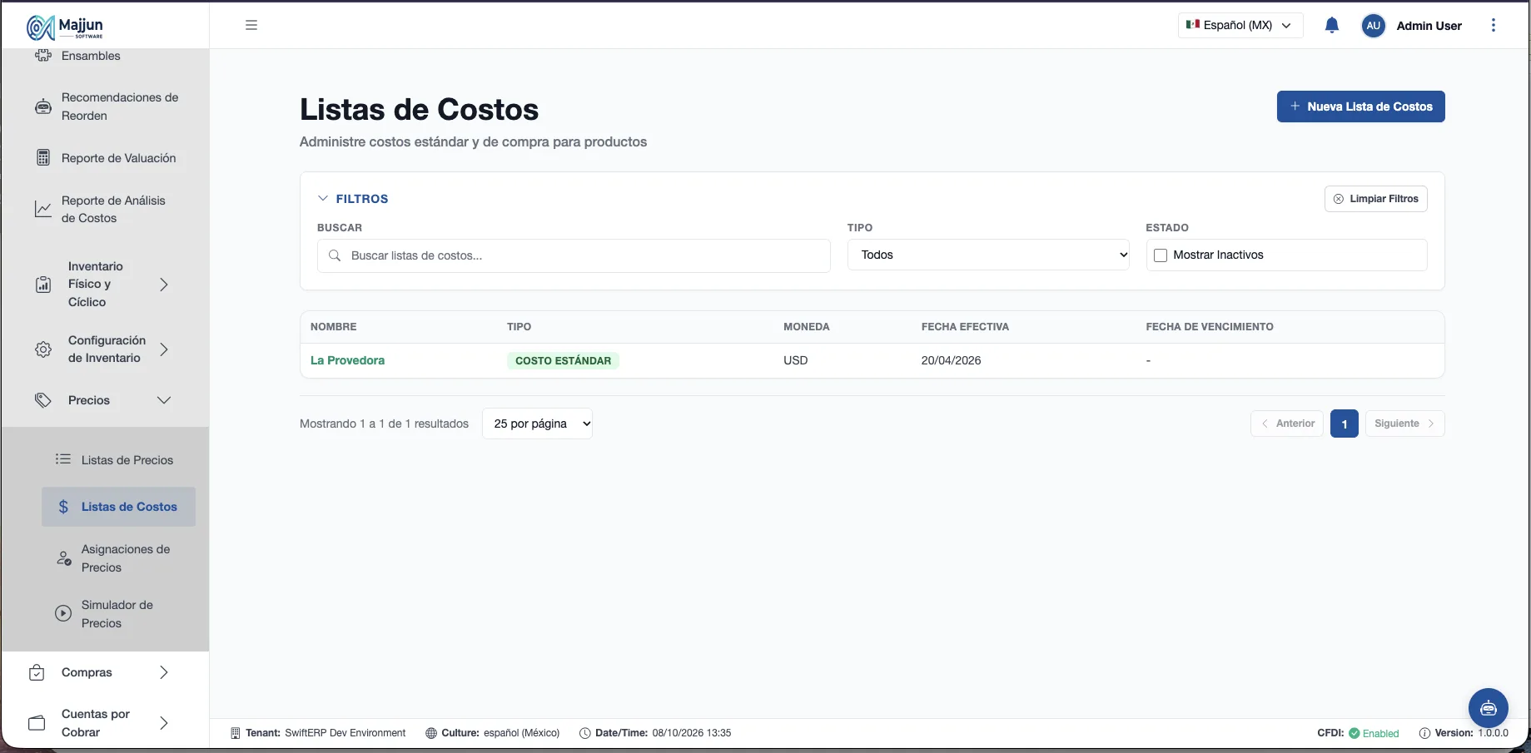
Task: Open Asignaciones de Precios menu item
Action: pyautogui.click(x=118, y=558)
